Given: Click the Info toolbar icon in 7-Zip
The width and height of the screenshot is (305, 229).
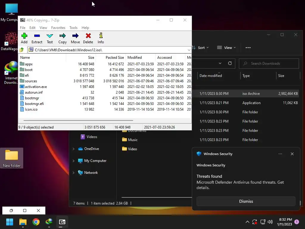Looking at the screenshot, I should pyautogui.click(x=101, y=38).
